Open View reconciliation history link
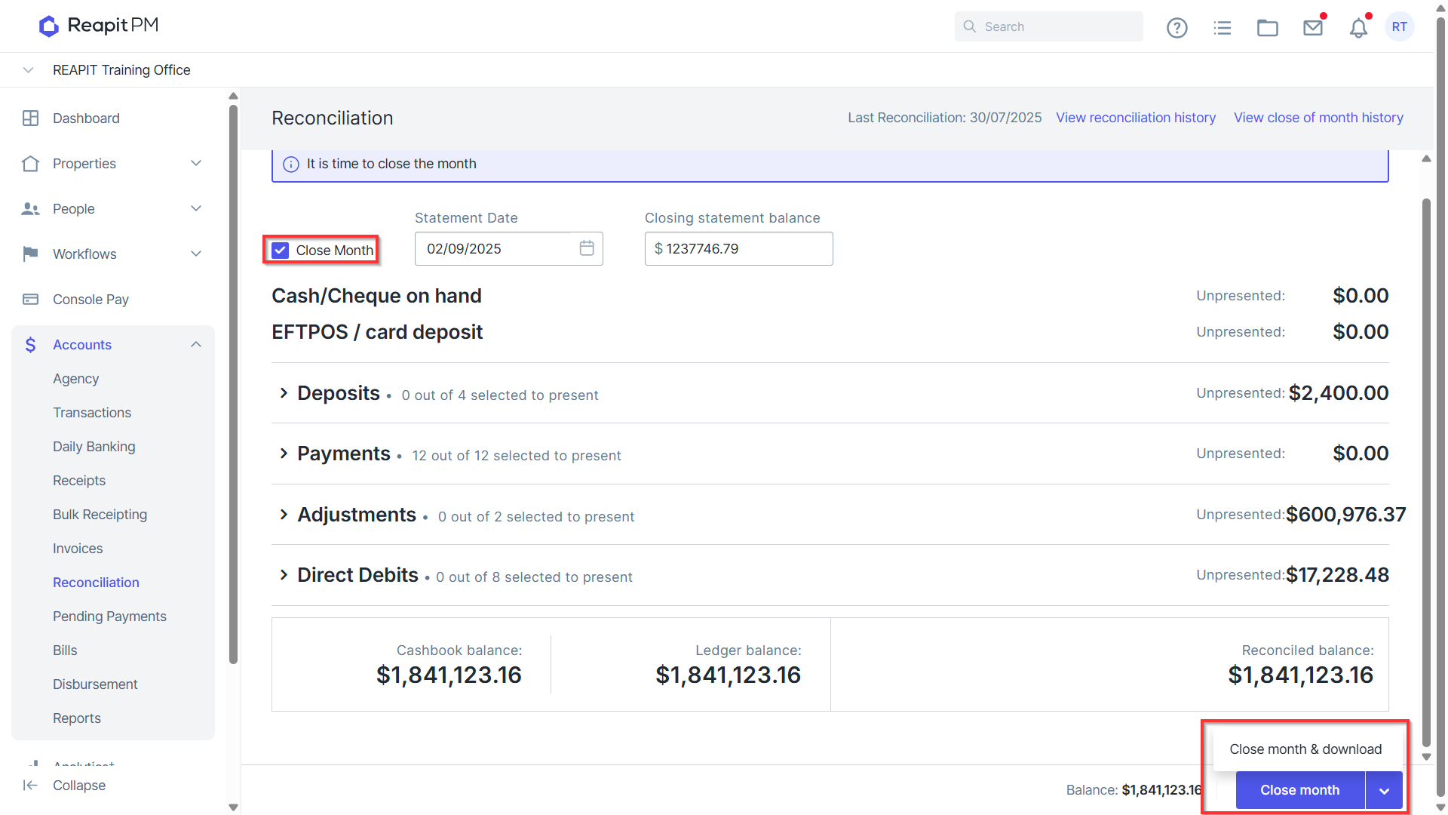1448x815 pixels. point(1136,118)
